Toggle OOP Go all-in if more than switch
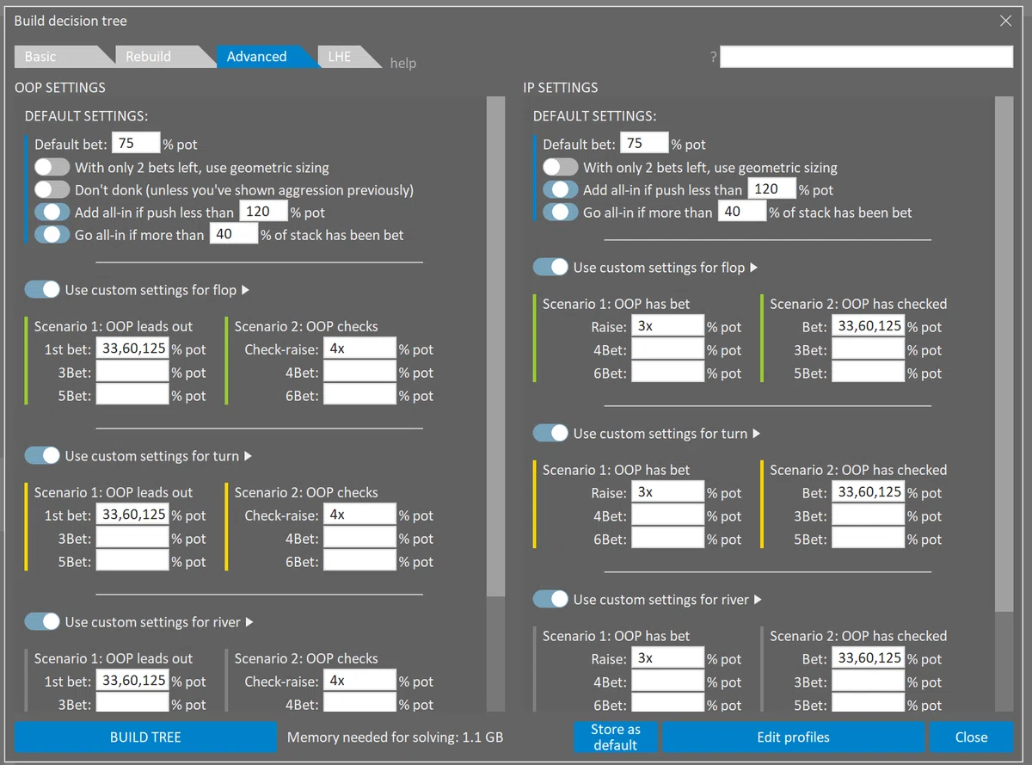1032x765 pixels. 52,234
